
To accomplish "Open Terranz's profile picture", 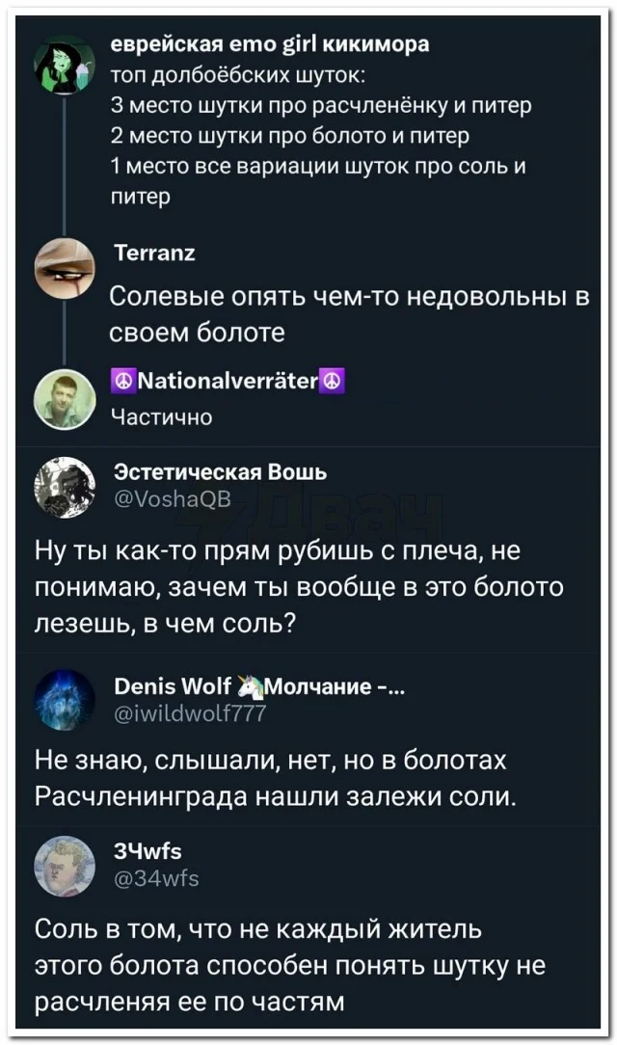I will point(65,268).
